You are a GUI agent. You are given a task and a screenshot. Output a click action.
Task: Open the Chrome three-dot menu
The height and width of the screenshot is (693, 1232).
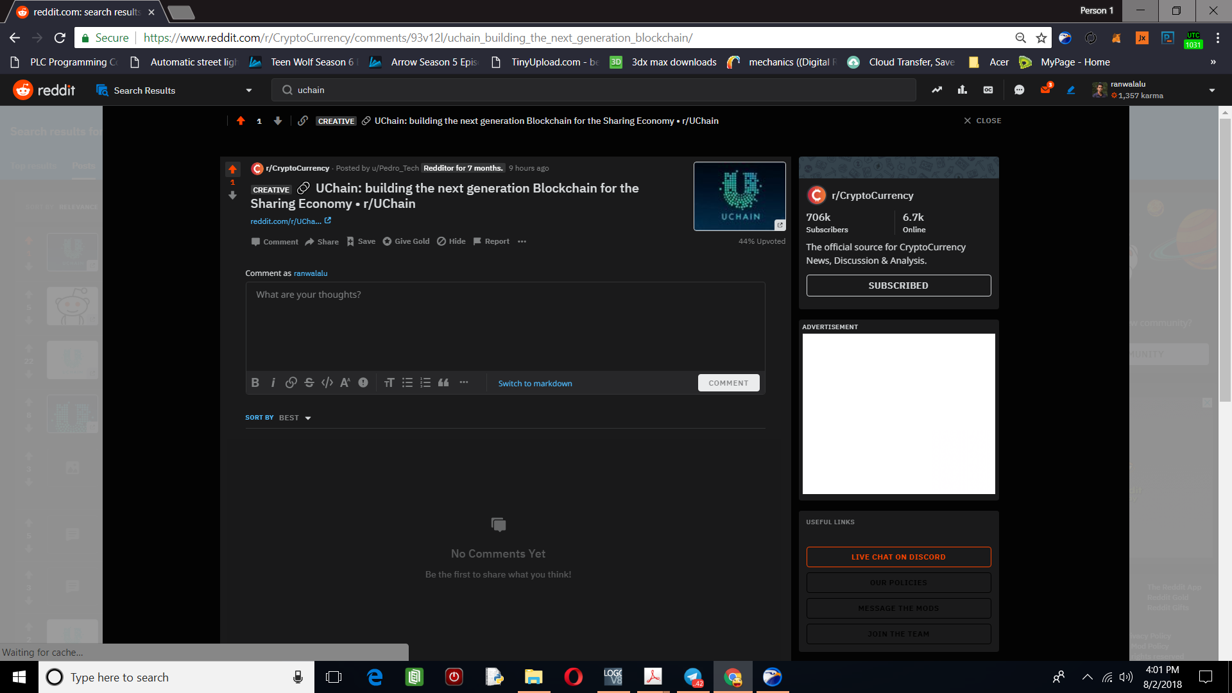coord(1217,38)
